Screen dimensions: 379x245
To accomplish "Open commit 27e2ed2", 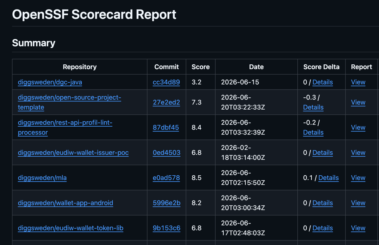I will [x=166, y=102].
